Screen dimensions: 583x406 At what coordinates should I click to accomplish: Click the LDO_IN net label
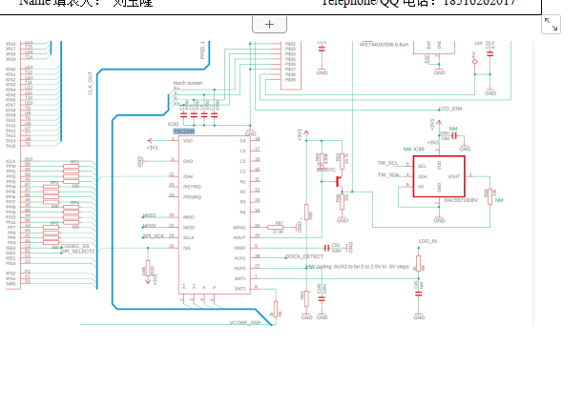(427, 241)
